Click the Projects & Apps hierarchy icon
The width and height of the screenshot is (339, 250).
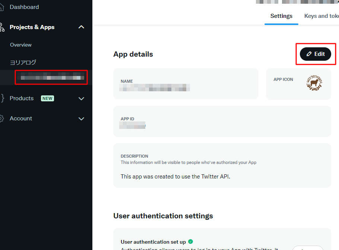[1, 27]
